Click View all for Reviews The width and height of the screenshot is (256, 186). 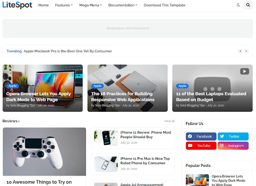point(169,121)
